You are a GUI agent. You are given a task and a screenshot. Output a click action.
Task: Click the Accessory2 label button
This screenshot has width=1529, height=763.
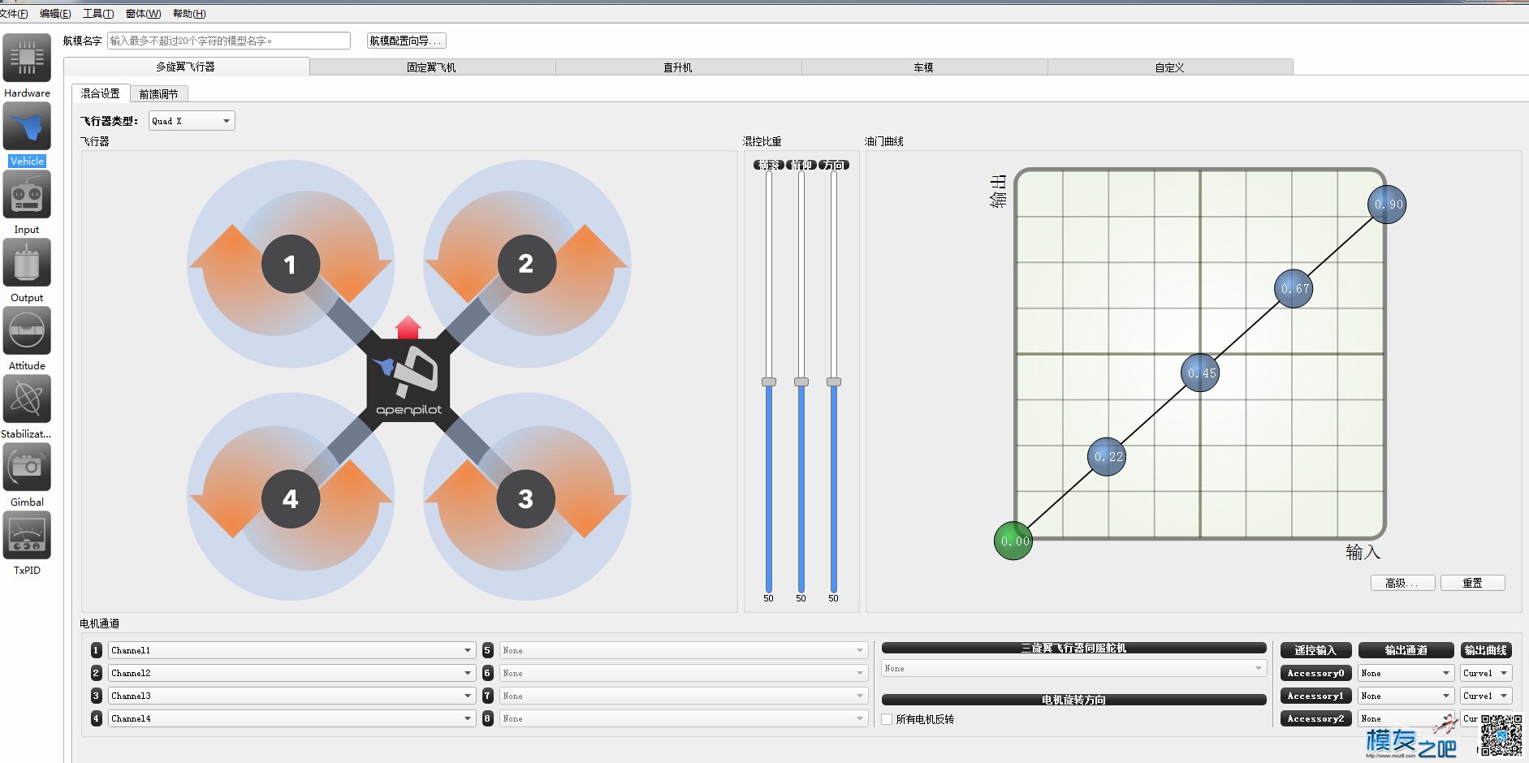[1315, 718]
